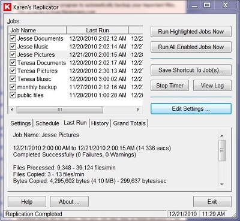Image resolution: width=240 pixels, height=221 pixels.
Task: Click the jobs list left scroll arrow
Action: click(12, 110)
